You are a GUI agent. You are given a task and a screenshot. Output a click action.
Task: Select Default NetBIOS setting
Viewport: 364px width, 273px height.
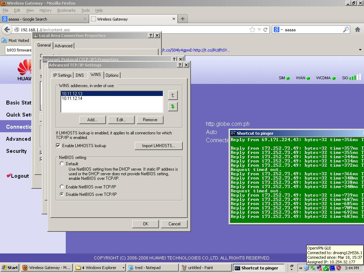point(62,164)
